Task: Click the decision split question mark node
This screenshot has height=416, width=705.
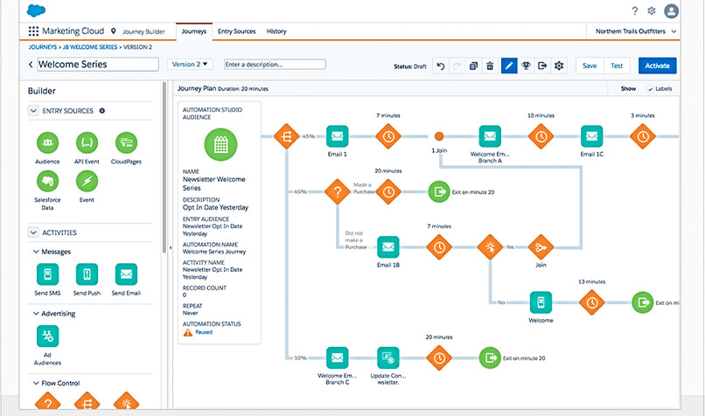Action: (x=338, y=191)
